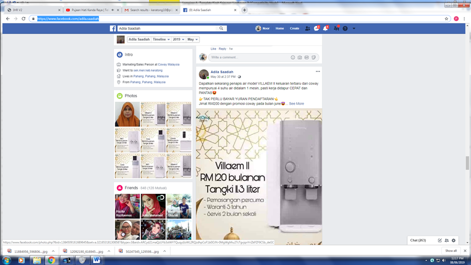
Task: Click the Quick Help question mark icon
Action: [x=345, y=29]
